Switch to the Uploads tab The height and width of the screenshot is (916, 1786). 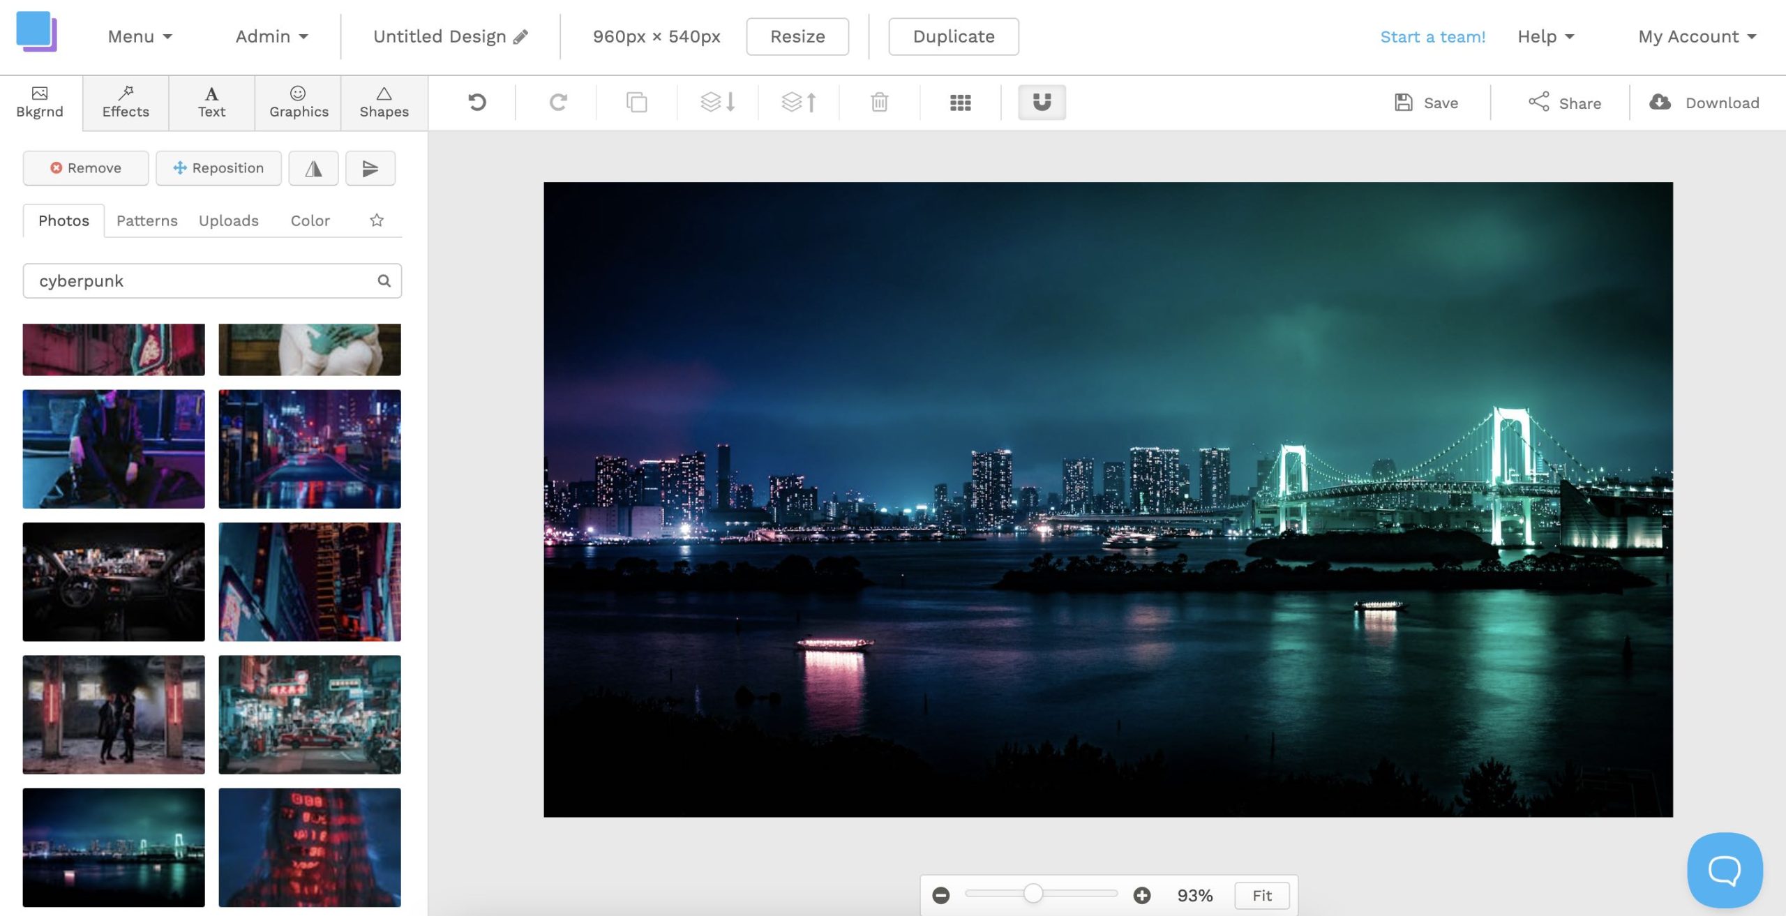(227, 220)
